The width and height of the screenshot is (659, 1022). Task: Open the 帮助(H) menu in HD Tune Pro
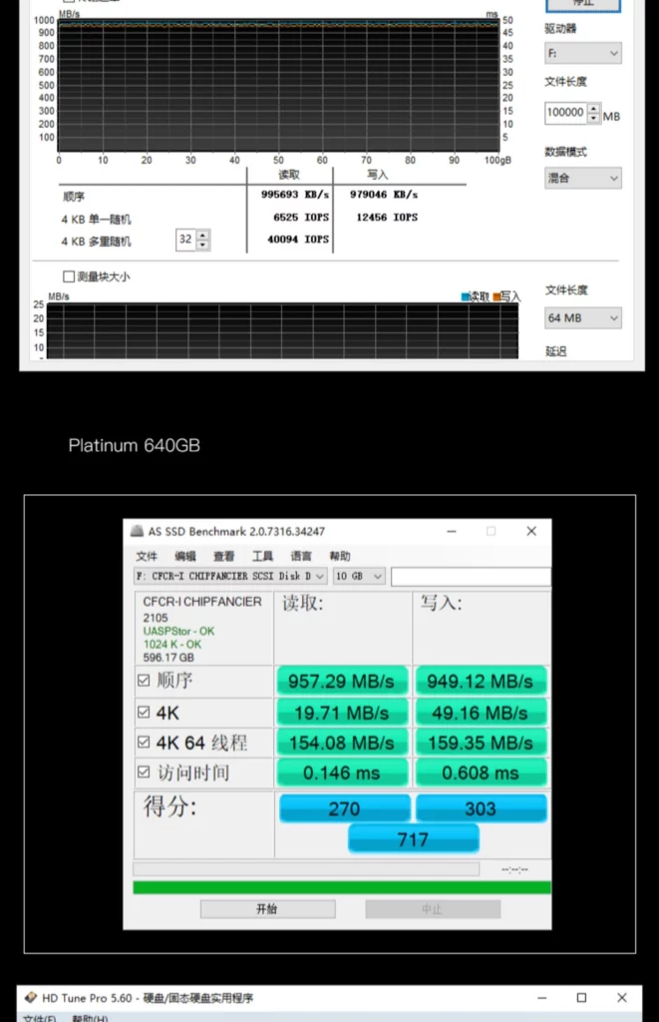coord(89,1017)
